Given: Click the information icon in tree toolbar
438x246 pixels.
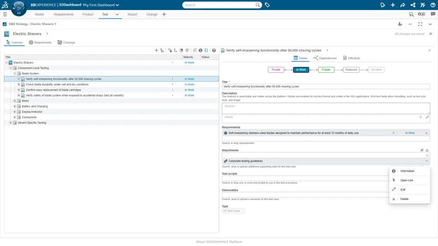Looking at the screenshot, I should 201,51.
